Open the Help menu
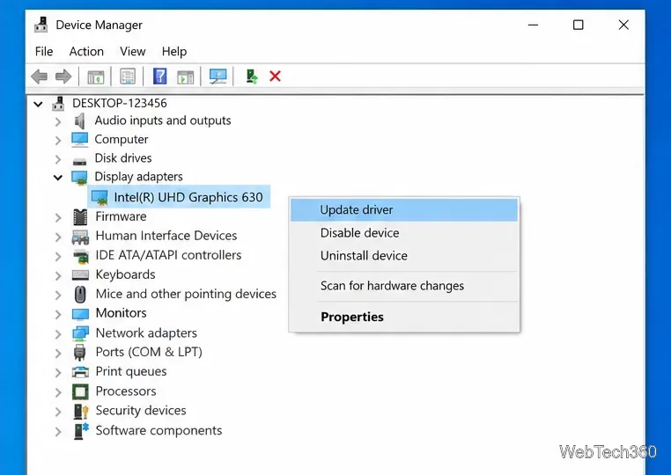Viewport: 671px width, 475px height. coord(174,52)
